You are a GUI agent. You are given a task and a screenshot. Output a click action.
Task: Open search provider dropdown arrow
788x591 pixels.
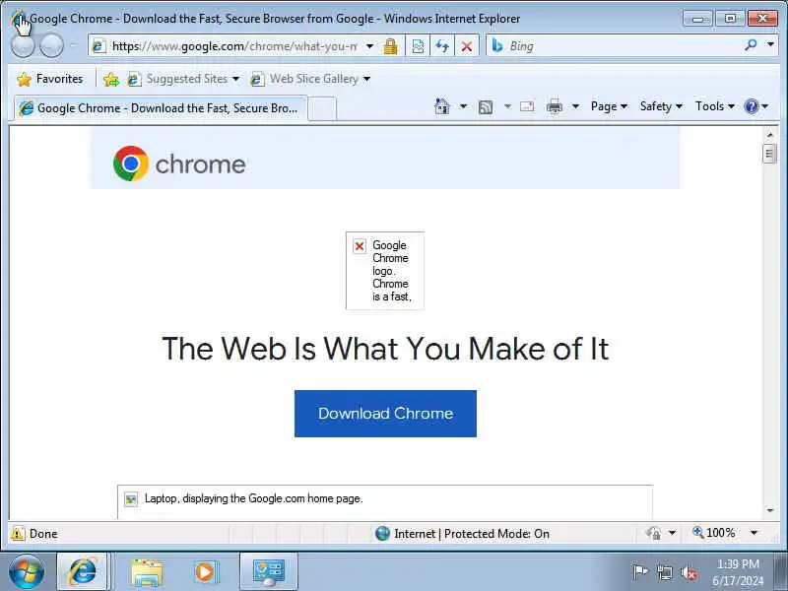[x=770, y=44]
